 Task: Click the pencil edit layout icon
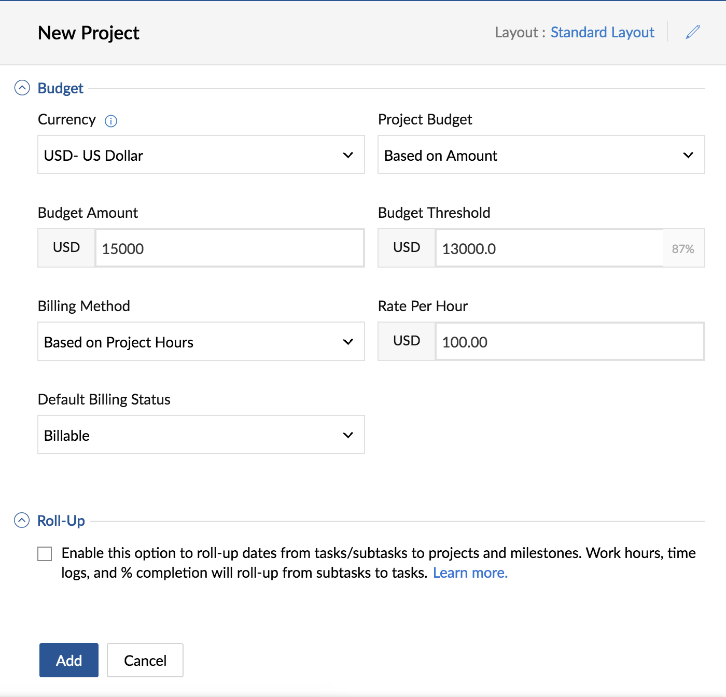click(693, 32)
